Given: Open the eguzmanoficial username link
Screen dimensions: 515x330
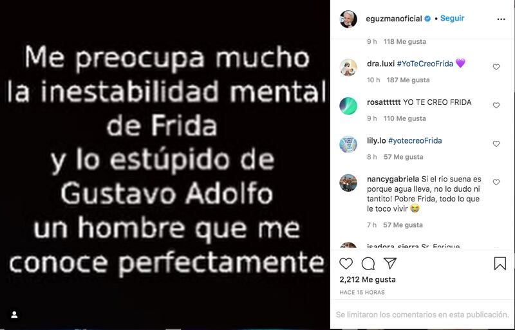Looking at the screenshot, I should [x=394, y=19].
